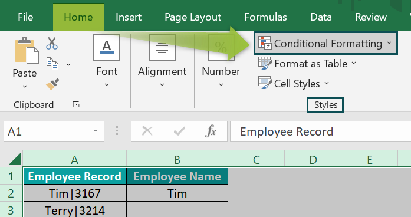411x217 pixels.
Task: Click the Conditional Formatting label
Action: (328, 44)
